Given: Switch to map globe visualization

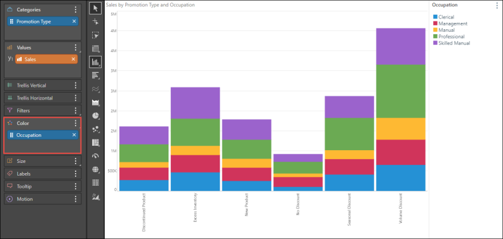Looking at the screenshot, I should pyautogui.click(x=95, y=169).
